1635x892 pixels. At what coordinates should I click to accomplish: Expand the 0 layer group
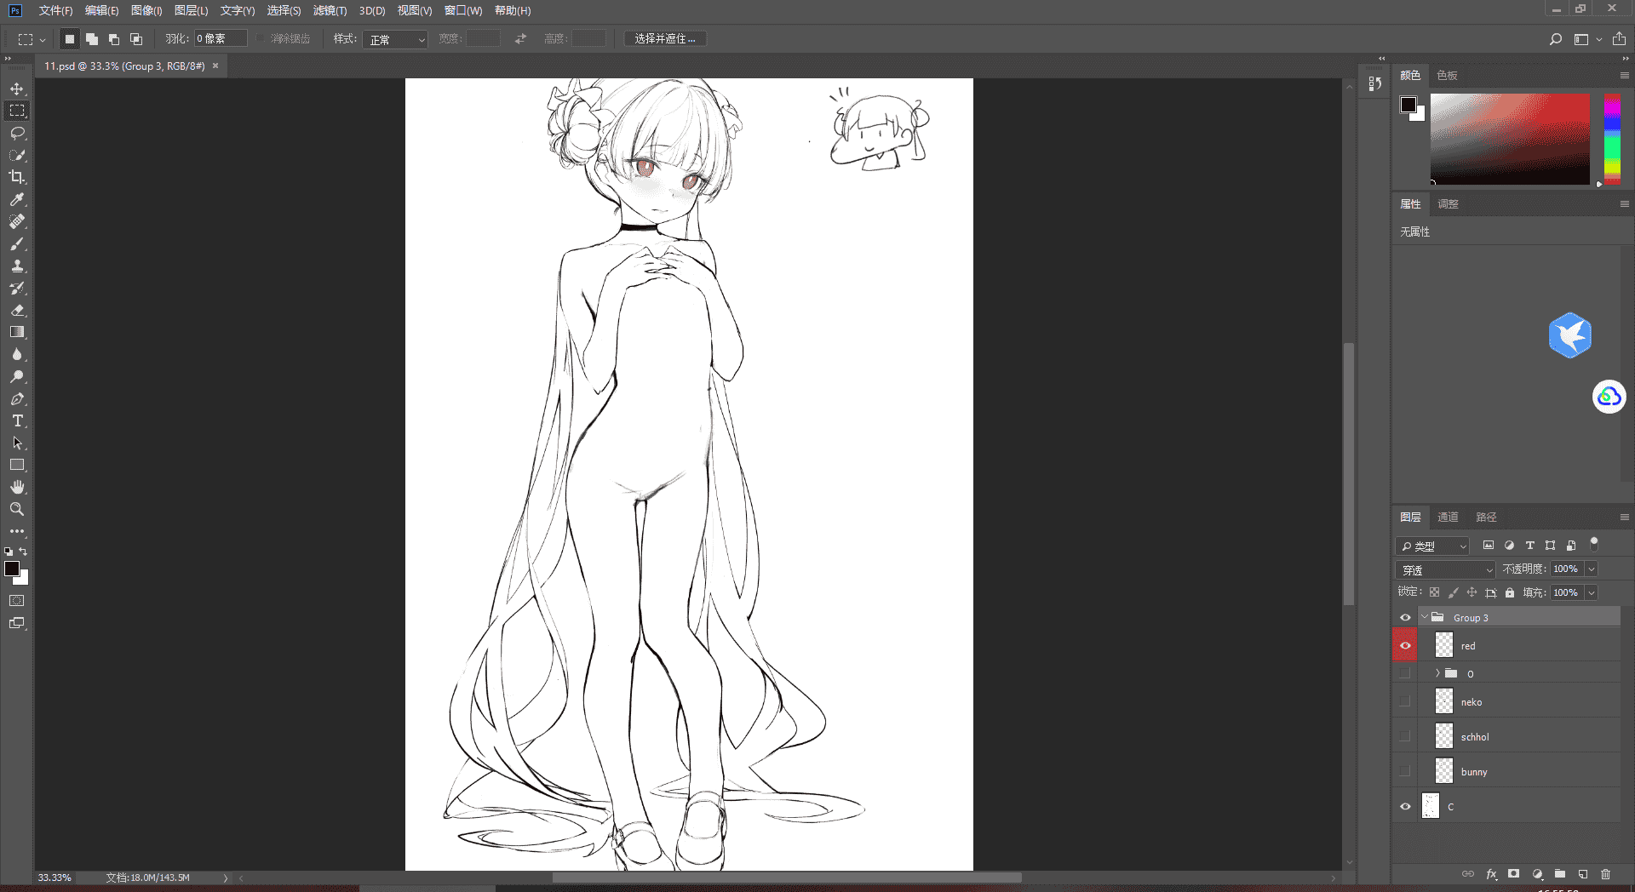tap(1437, 673)
